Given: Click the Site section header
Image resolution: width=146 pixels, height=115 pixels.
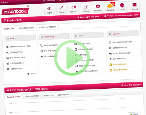Looking at the screenshot, I should click(x=88, y=35).
